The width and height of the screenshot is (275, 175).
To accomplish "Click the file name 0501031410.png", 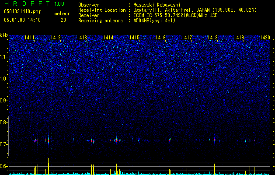I will [x=22, y=12].
